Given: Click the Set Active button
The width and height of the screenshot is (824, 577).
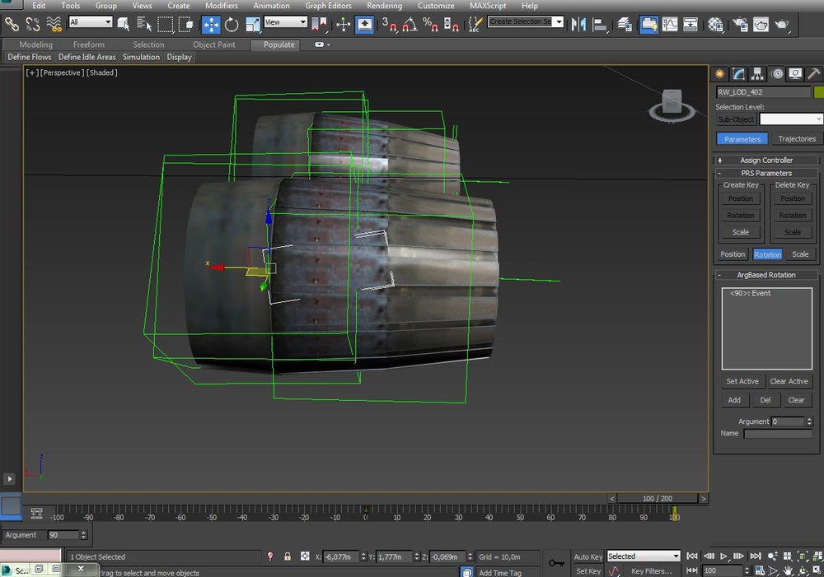Looking at the screenshot, I should [x=742, y=381].
